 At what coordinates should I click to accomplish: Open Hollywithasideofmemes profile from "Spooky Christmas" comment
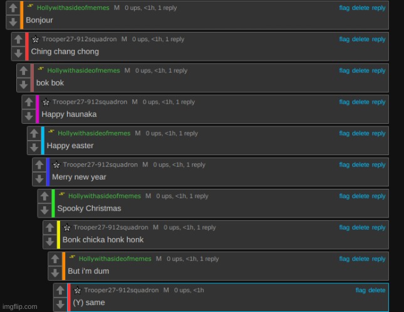(105, 196)
